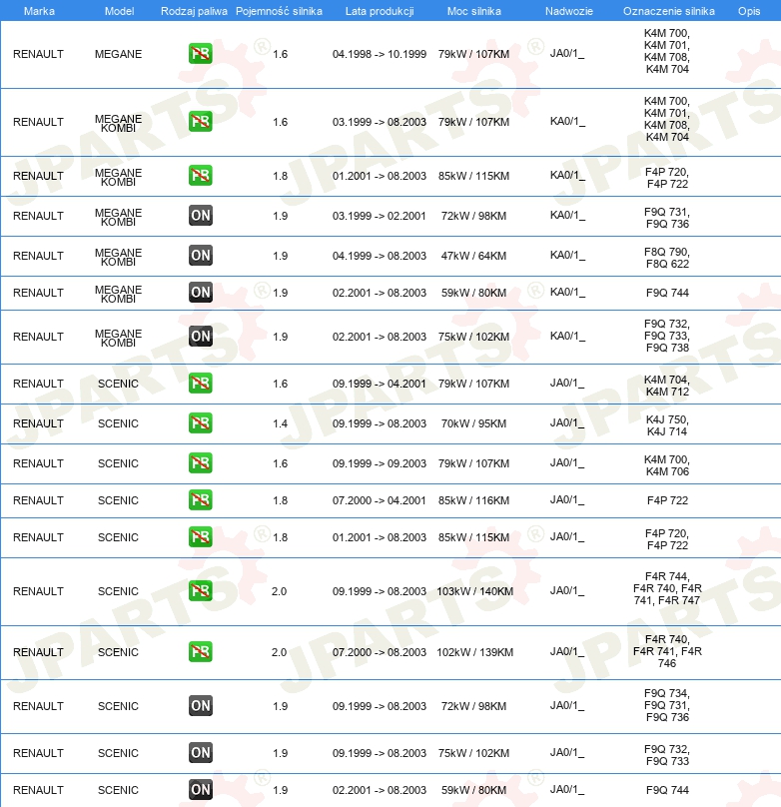Image resolution: width=781 pixels, height=807 pixels.
Task: Click the ON diesel icon in the Scenic 59kW / 80KM row
Action: tap(200, 789)
